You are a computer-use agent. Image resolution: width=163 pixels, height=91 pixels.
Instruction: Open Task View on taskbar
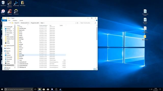point(35,89)
